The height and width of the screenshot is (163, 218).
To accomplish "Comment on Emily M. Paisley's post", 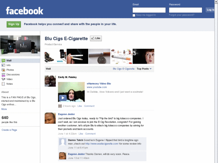I will 89,106.
